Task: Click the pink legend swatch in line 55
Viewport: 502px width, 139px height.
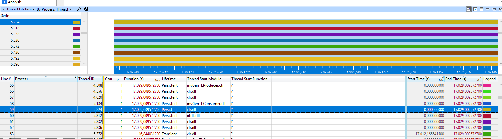Action: pos(487,85)
